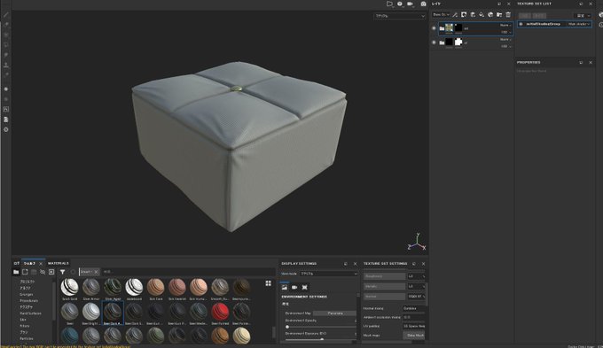Open the Normal channel format dropdown
Image resolution: width=603 pixels, height=348 pixels.
tap(417, 296)
